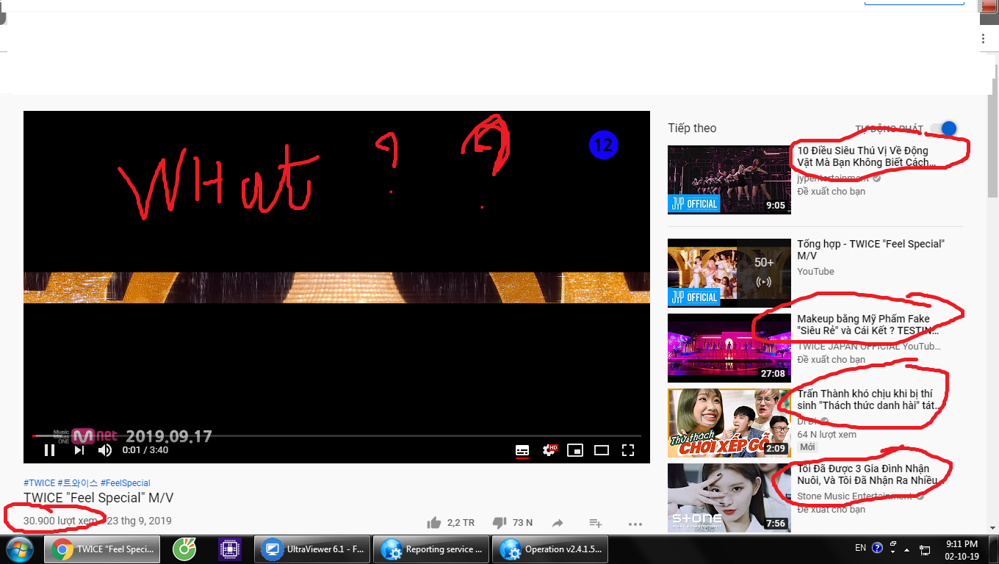Seek along the video progress bar
The image size is (999, 564).
coord(336,435)
